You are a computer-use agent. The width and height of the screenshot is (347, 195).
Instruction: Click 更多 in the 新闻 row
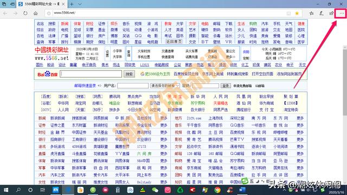click(x=164, y=118)
